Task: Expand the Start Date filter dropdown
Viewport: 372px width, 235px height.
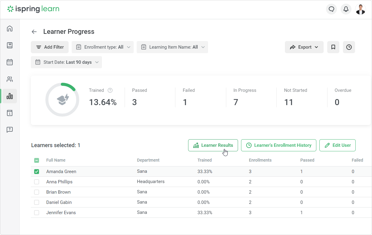Action: pos(66,62)
